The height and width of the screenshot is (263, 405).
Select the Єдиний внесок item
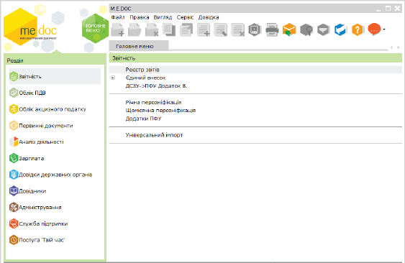pos(145,78)
